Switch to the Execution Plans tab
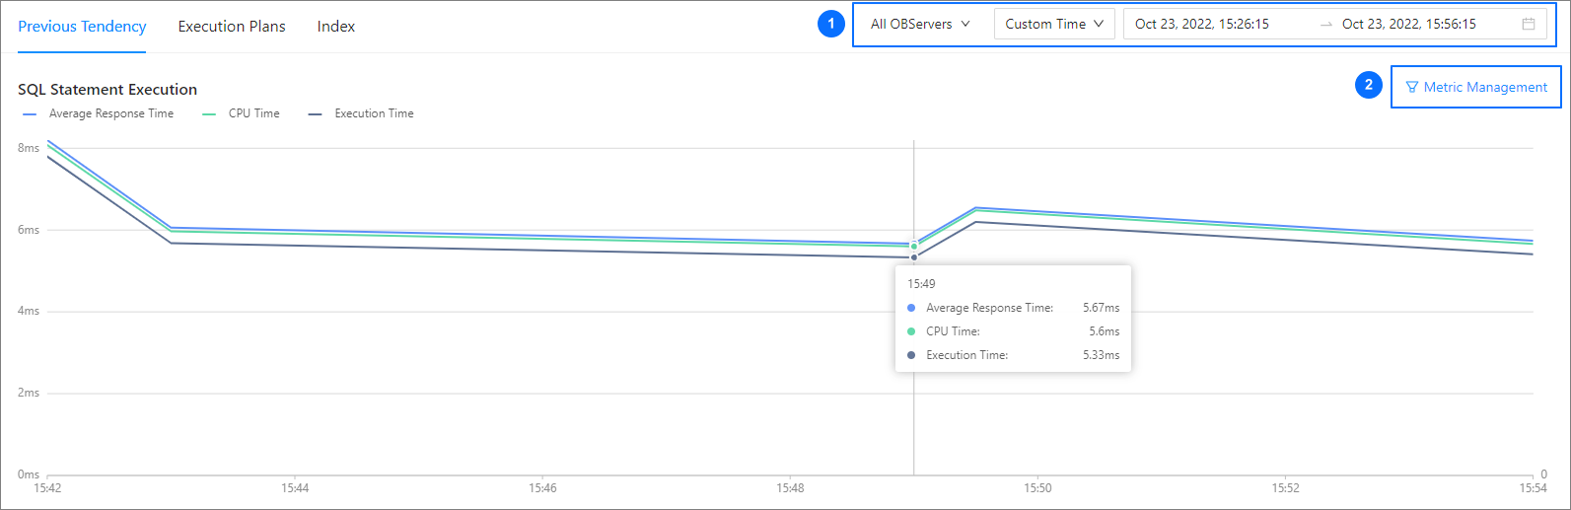 (x=232, y=27)
